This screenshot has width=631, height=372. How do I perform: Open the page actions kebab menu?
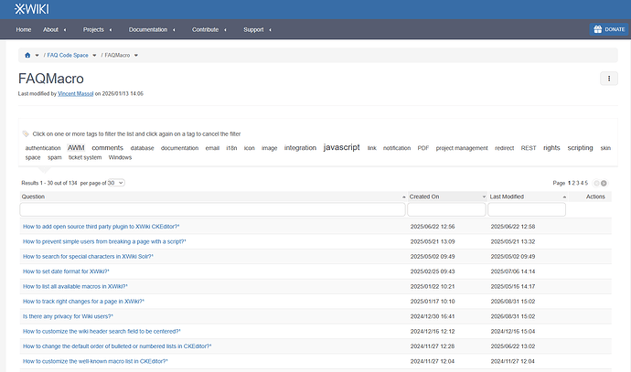609,79
